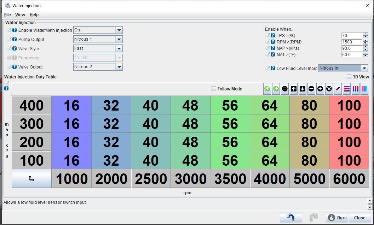Click the TPS >(%) input field
The height and width of the screenshot is (225, 374).
coord(352,35)
